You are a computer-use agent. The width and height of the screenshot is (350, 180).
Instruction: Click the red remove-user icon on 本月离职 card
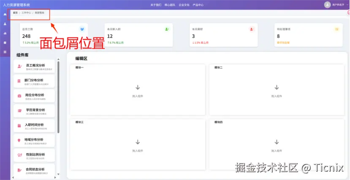click(252, 29)
